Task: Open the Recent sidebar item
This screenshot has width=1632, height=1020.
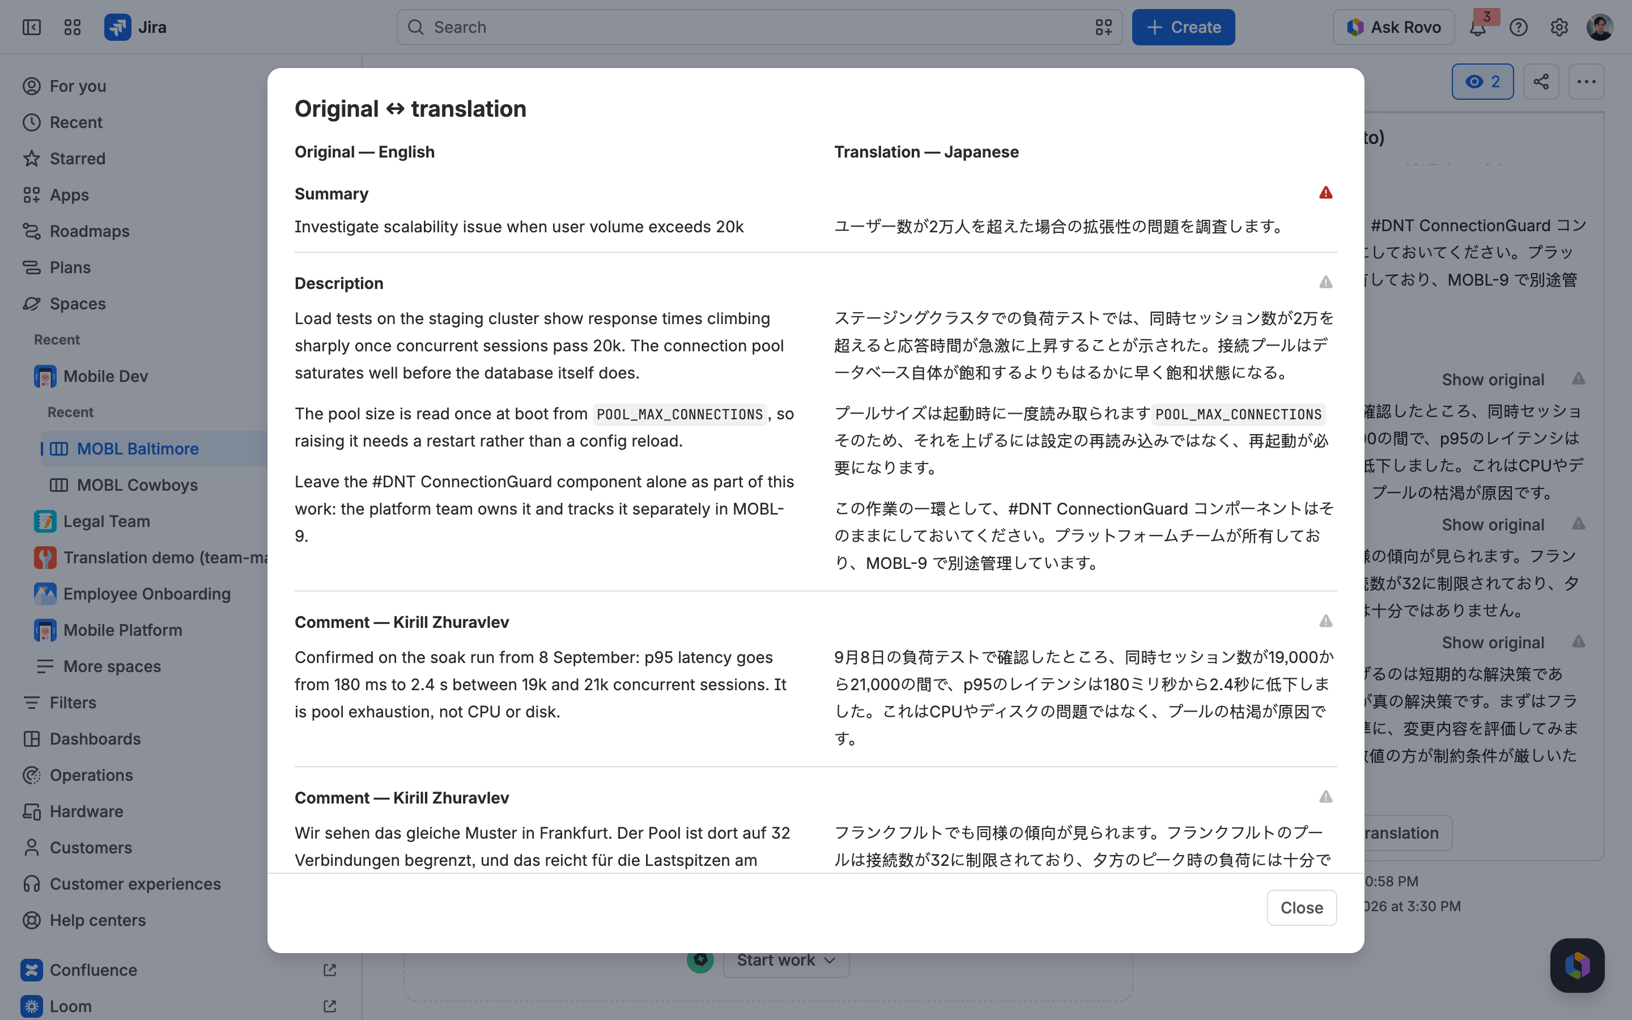Action: coord(76,123)
